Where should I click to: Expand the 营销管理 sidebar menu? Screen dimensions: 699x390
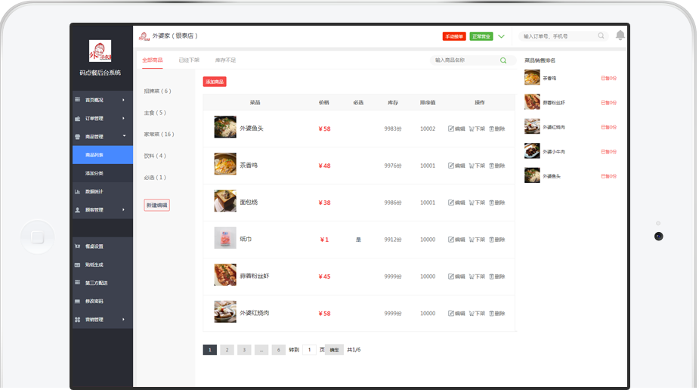pyautogui.click(x=101, y=320)
